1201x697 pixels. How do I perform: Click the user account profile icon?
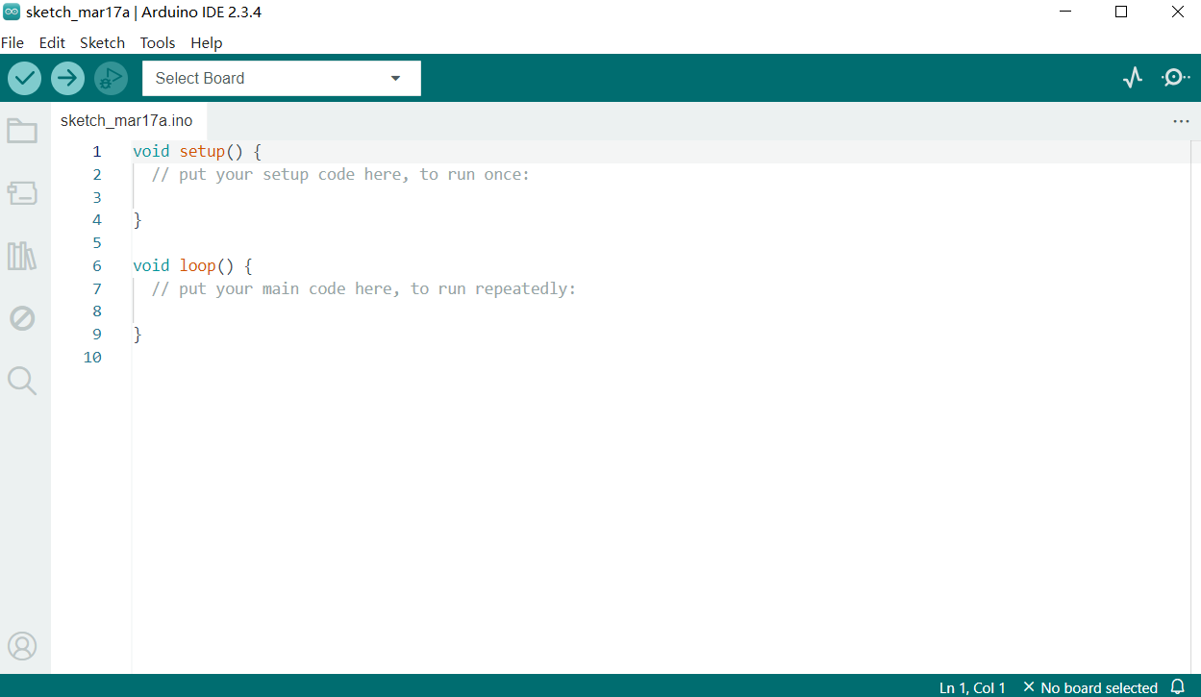click(x=22, y=646)
